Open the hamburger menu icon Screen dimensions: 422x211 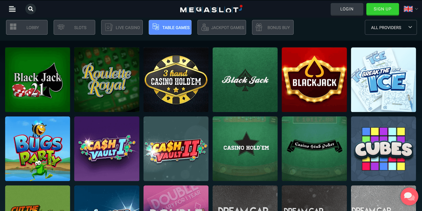pyautogui.click(x=12, y=9)
